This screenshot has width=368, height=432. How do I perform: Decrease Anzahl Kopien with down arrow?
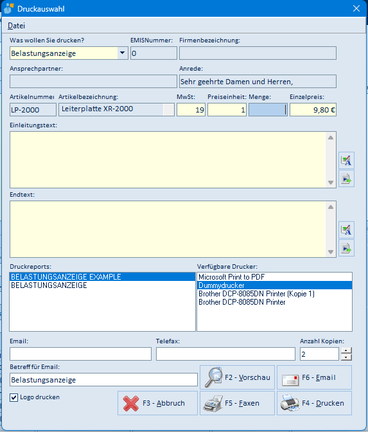(x=346, y=357)
